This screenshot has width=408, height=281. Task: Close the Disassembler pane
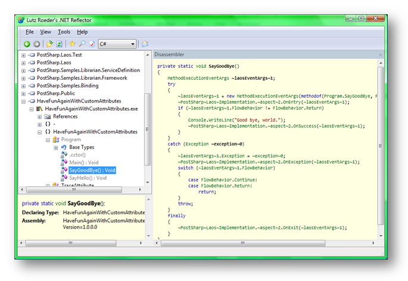pyautogui.click(x=381, y=55)
